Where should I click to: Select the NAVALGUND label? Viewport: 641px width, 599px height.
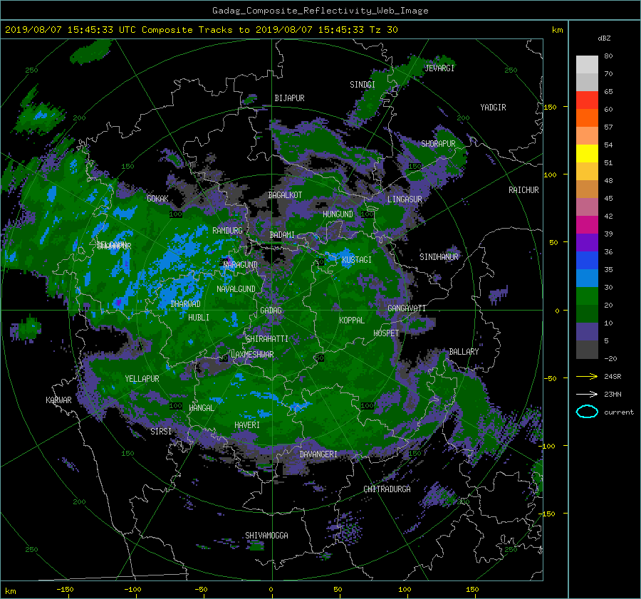236,289
